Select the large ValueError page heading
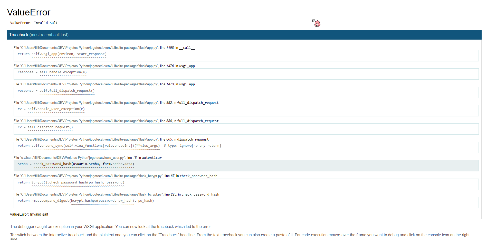487x240 pixels. (x=29, y=12)
